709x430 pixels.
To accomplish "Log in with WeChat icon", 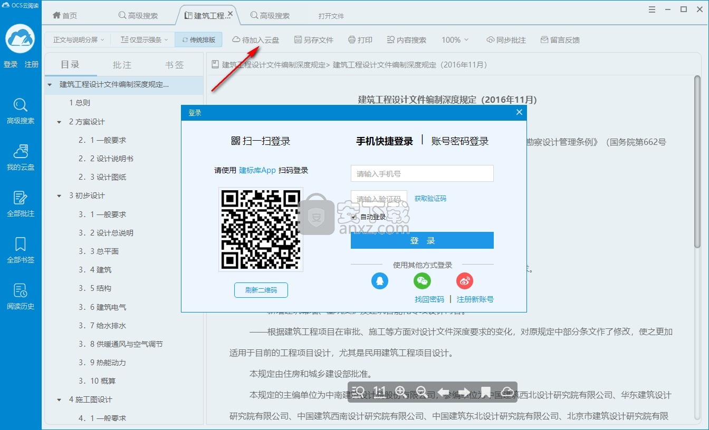I will tap(422, 281).
